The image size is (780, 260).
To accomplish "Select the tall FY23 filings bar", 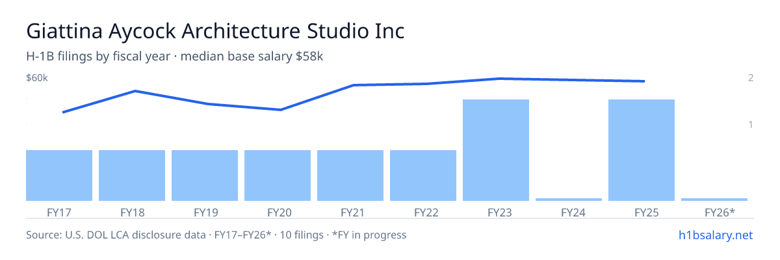I will (x=496, y=150).
